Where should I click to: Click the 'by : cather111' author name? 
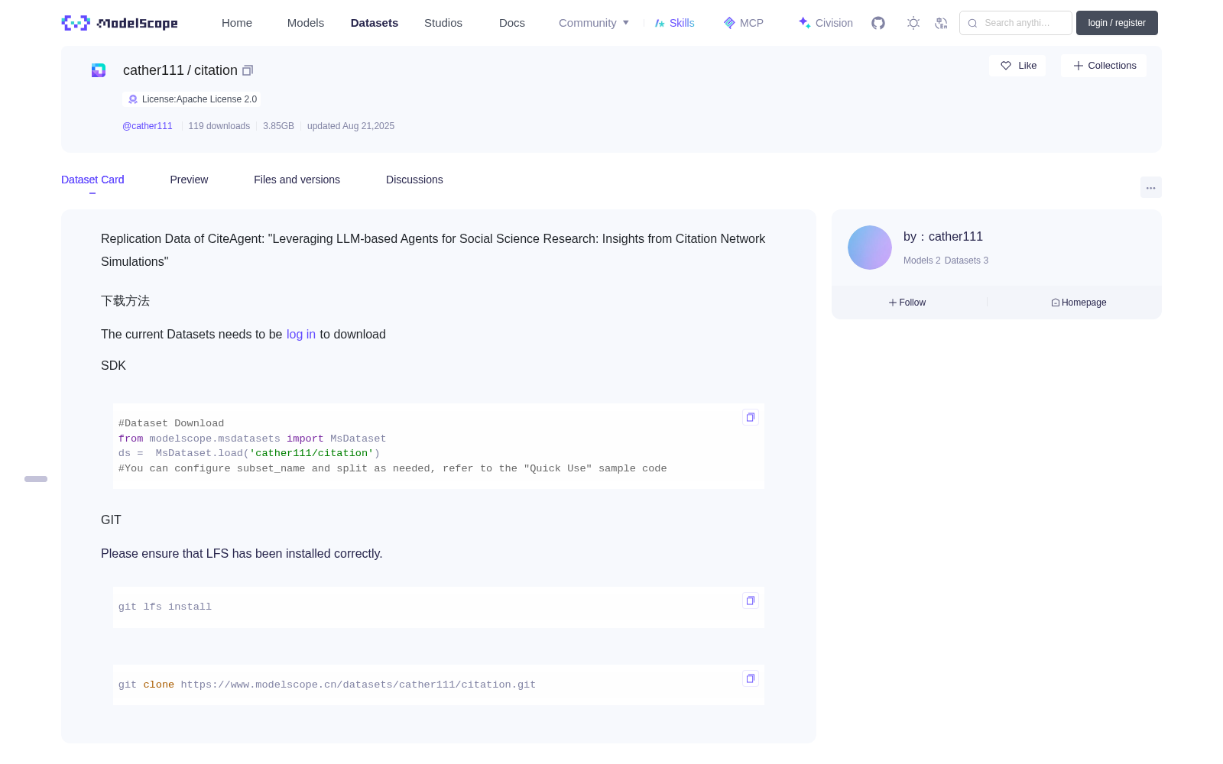tap(943, 237)
